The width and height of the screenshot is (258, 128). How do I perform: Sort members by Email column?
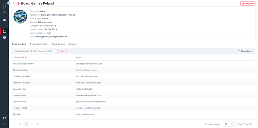(82, 58)
